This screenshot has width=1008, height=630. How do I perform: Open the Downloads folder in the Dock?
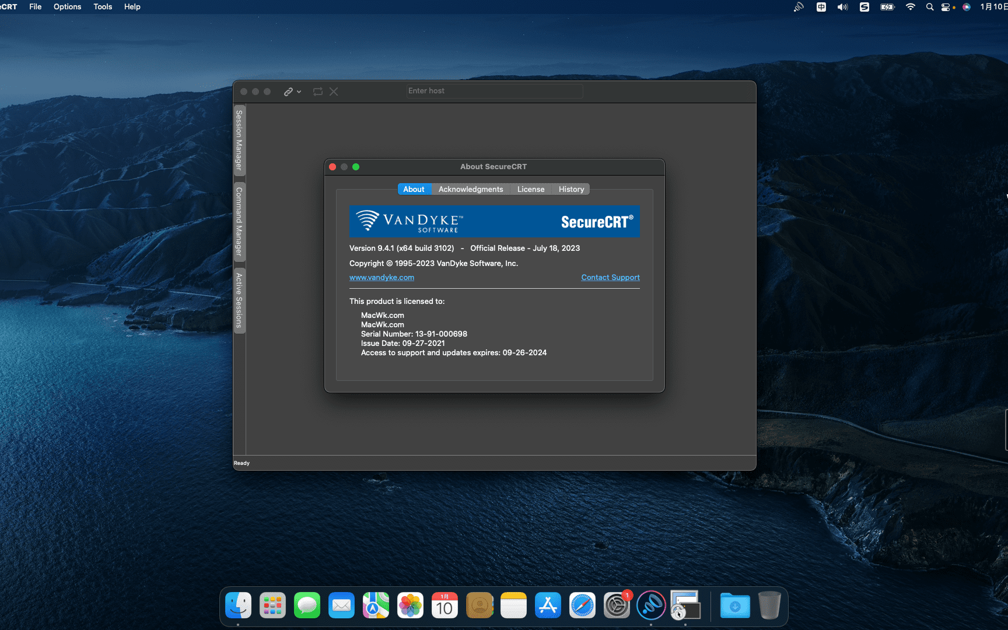735,605
